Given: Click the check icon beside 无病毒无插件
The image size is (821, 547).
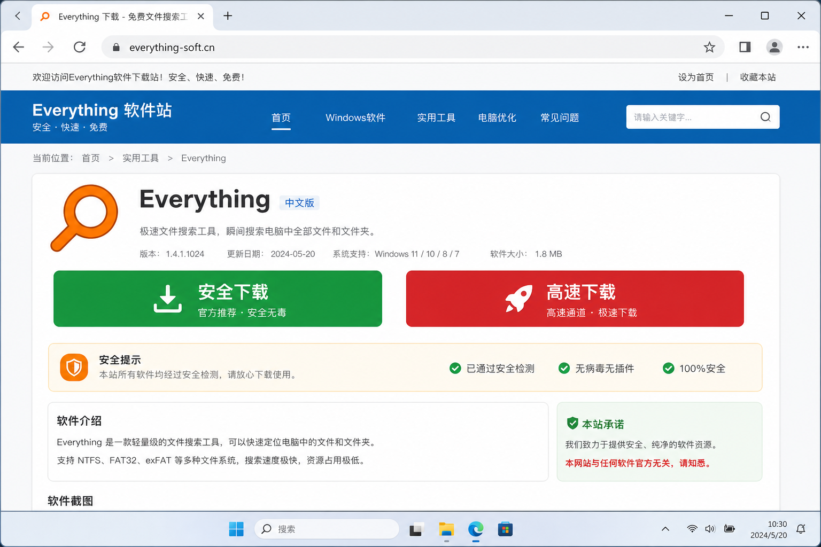Looking at the screenshot, I should point(564,368).
